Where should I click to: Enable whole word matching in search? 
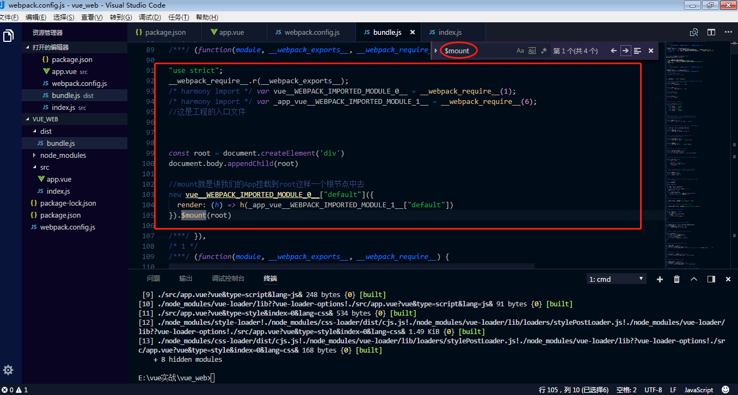pos(532,50)
